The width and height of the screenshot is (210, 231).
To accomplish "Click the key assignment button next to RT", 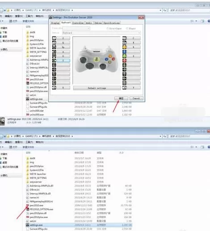I will (x=134, y=38).
